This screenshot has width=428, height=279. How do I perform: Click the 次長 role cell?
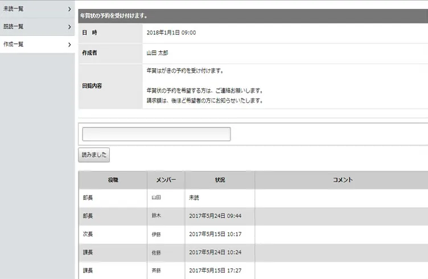113,234
